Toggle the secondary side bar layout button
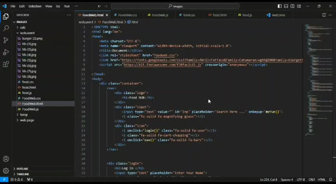Viewport: 336px width, 184px height. coord(293,6)
